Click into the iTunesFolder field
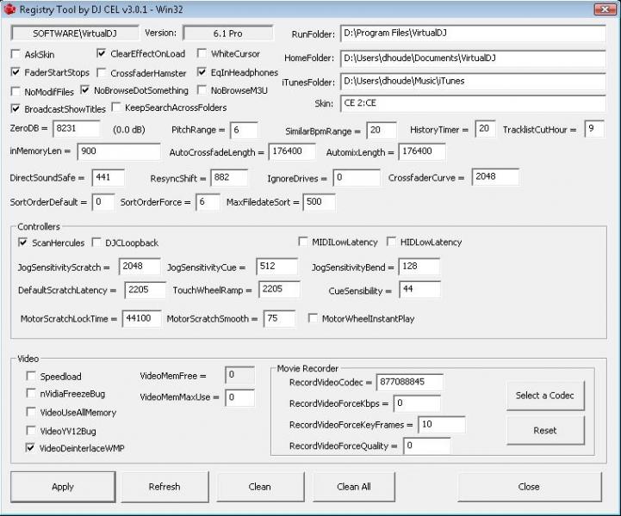Screen dimensions: 621x516 pos(473,82)
